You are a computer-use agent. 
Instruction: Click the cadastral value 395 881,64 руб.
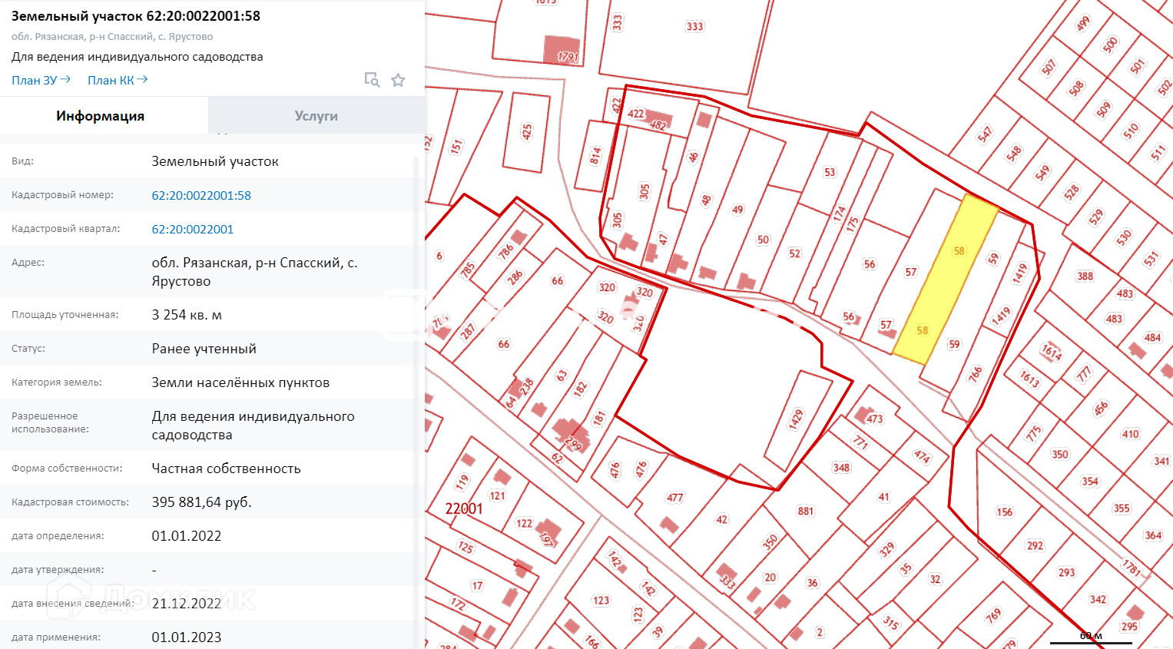pos(202,502)
